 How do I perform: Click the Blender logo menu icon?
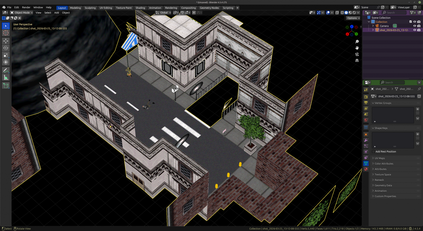[x=4, y=7]
